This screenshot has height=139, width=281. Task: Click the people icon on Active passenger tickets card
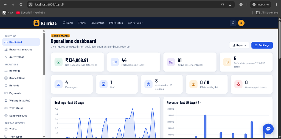171,62
